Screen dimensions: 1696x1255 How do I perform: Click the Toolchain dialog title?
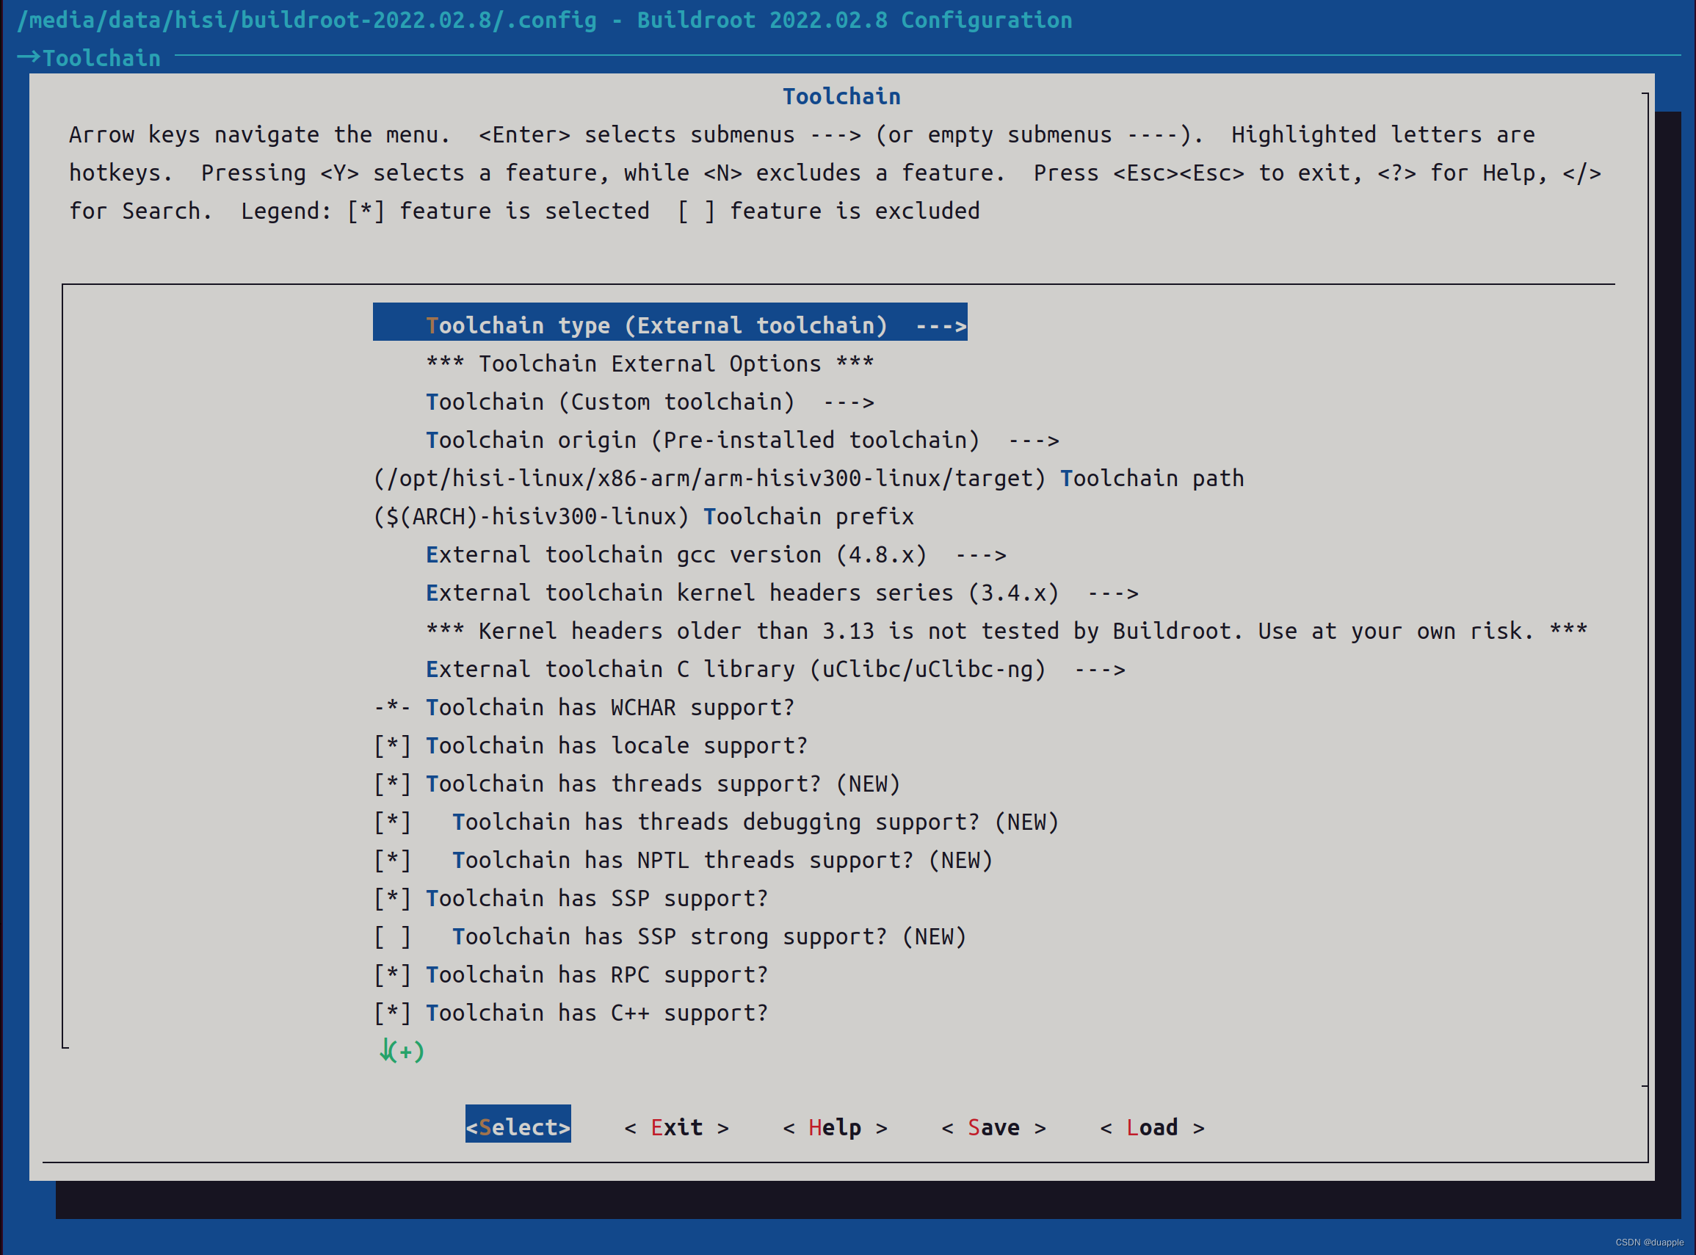pos(841,96)
